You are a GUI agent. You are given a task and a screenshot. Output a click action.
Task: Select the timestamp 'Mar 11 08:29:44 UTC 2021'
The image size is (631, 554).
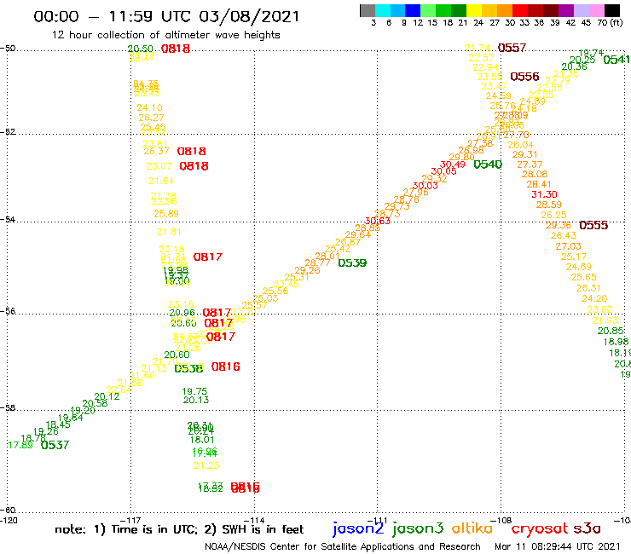click(558, 547)
